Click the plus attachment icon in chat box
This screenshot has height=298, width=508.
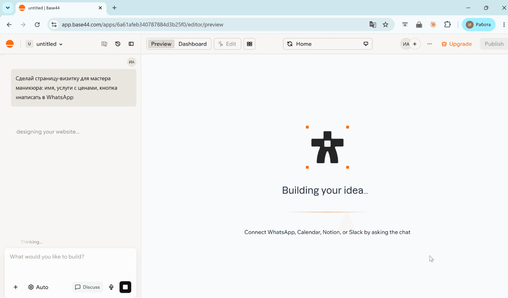[16, 287]
